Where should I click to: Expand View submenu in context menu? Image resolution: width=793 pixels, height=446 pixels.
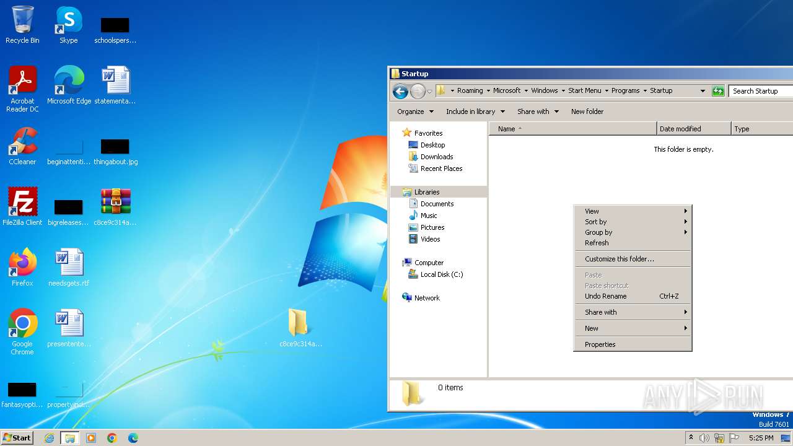click(633, 211)
